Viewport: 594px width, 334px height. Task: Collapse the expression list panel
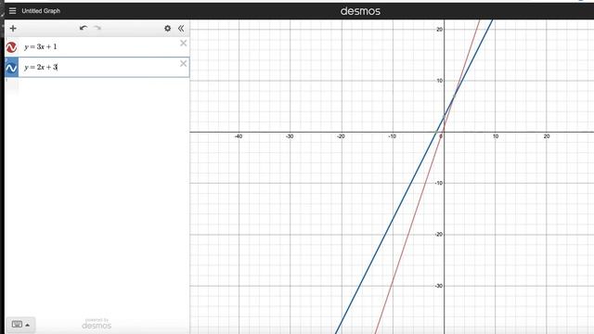pyautogui.click(x=181, y=29)
